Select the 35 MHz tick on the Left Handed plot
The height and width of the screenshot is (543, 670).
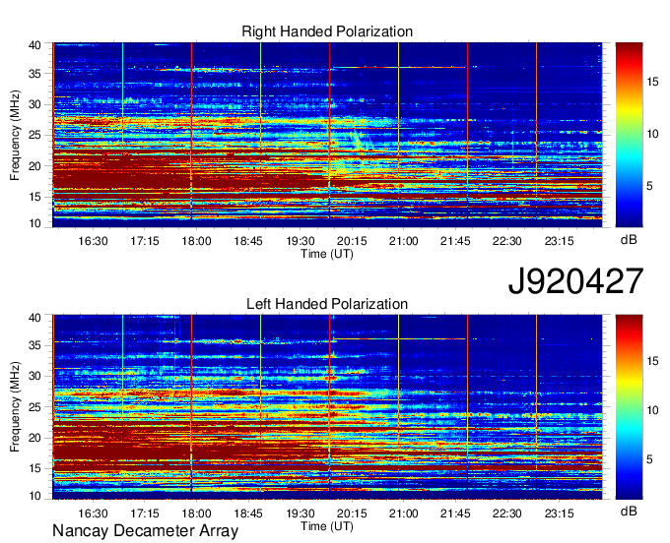(34, 345)
